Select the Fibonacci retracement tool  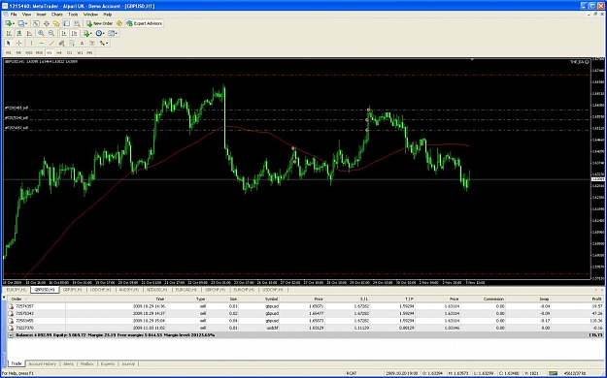click(72, 43)
